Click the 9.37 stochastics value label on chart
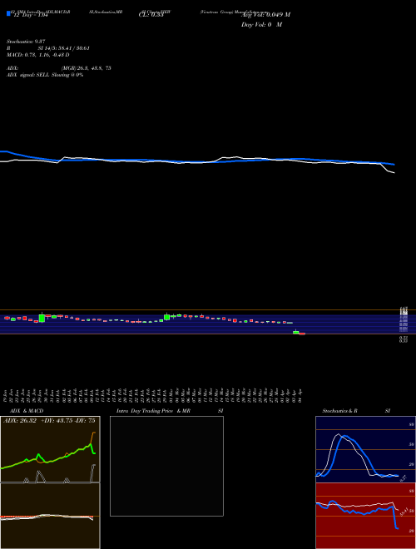The width and height of the screenshot is (416, 549). pos(403,478)
